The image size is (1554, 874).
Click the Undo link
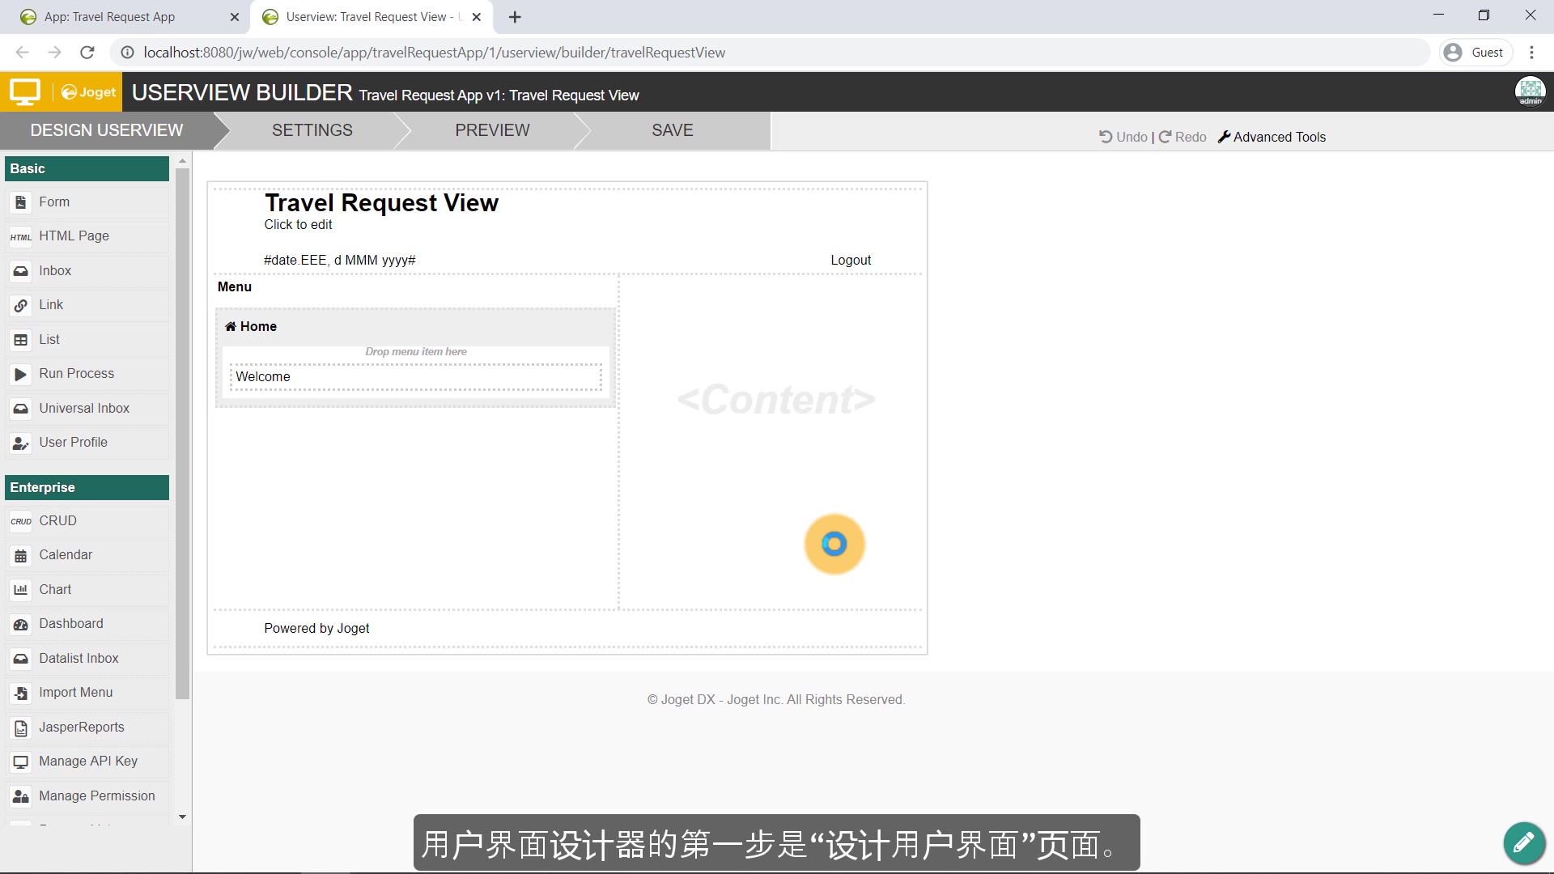click(1123, 138)
